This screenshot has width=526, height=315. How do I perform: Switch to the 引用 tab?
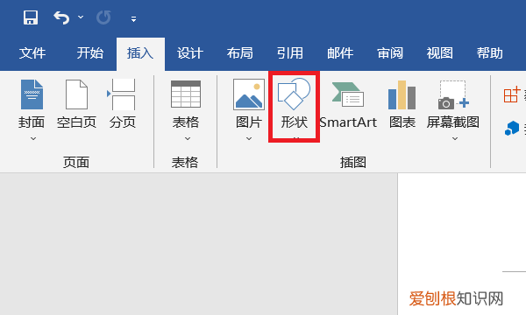click(290, 53)
